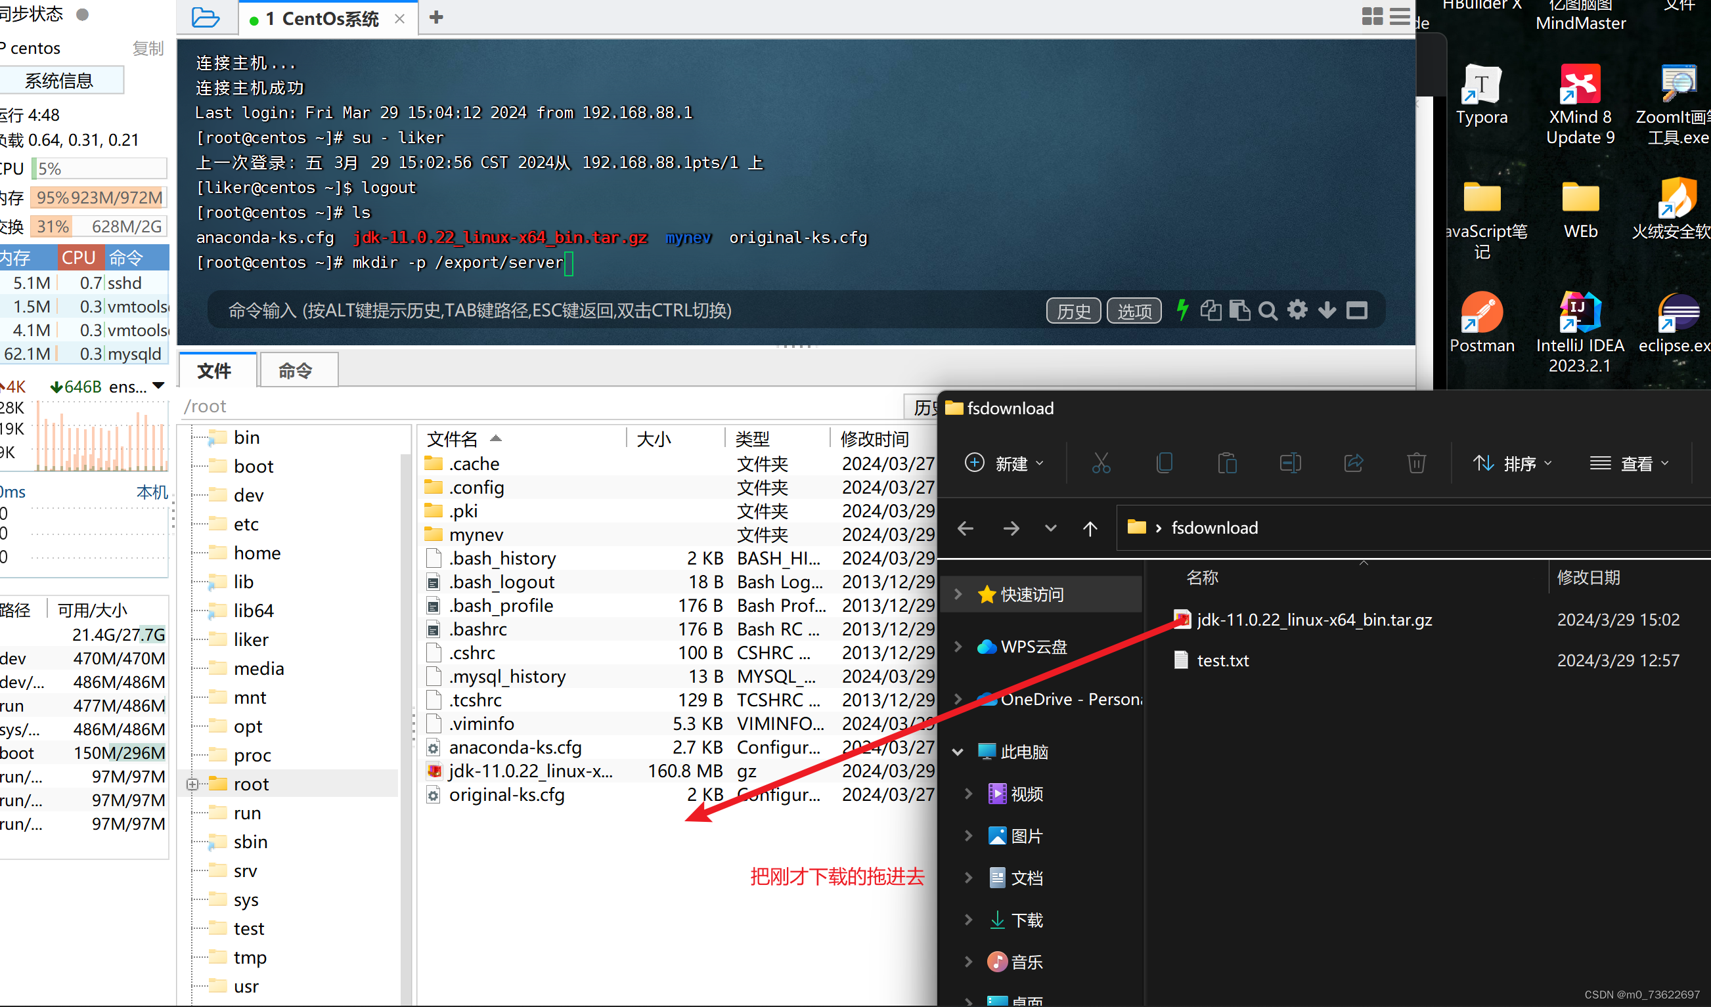
Task: Open WEb folder on desktop
Action: pyautogui.click(x=1580, y=209)
